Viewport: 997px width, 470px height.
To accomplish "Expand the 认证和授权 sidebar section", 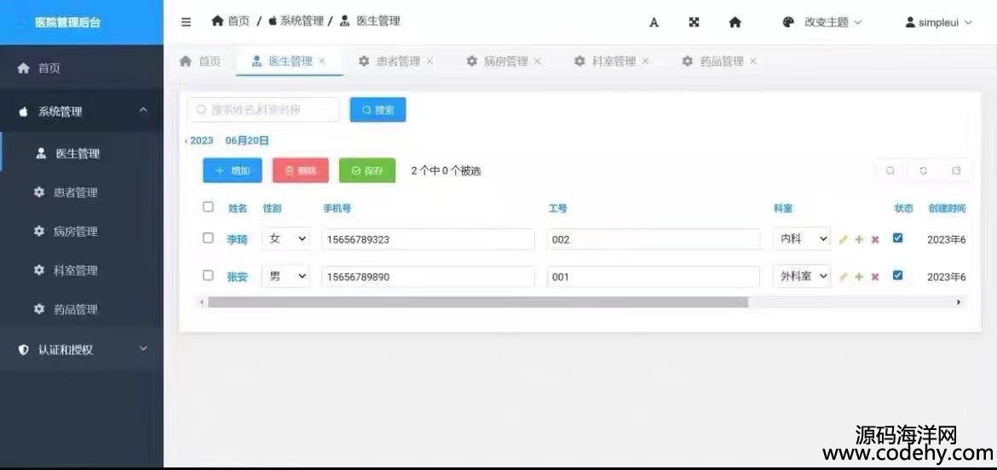I will click(x=82, y=349).
